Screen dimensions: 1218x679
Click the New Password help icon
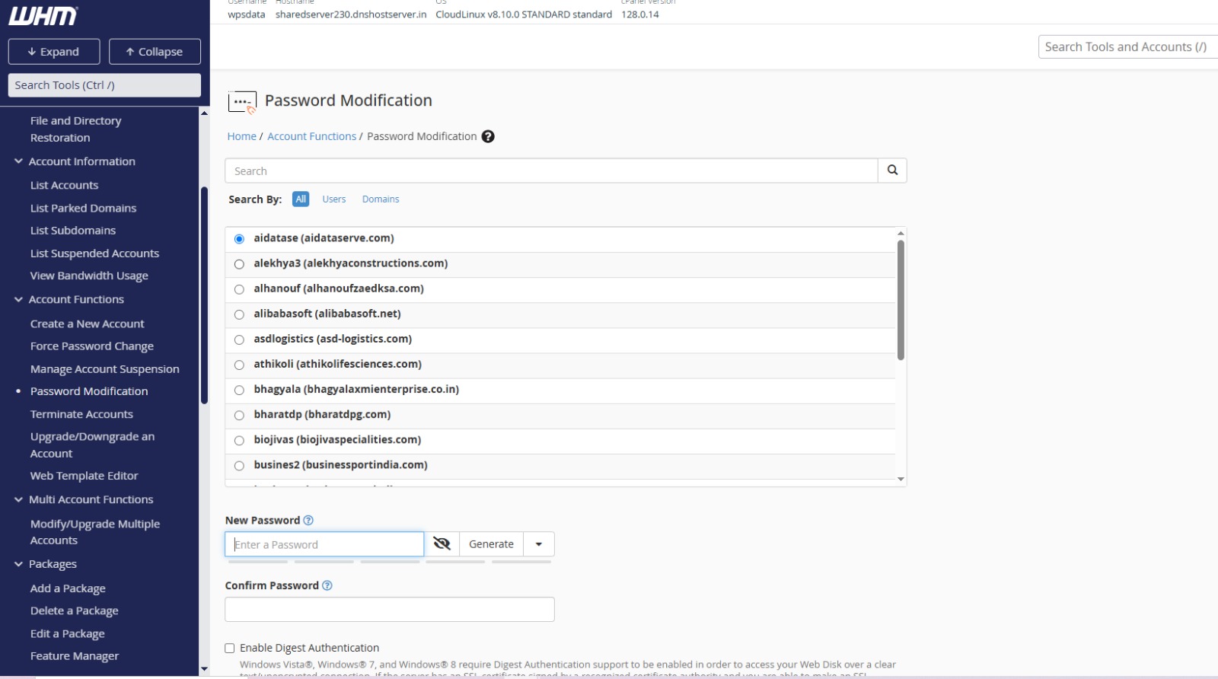[308, 521]
